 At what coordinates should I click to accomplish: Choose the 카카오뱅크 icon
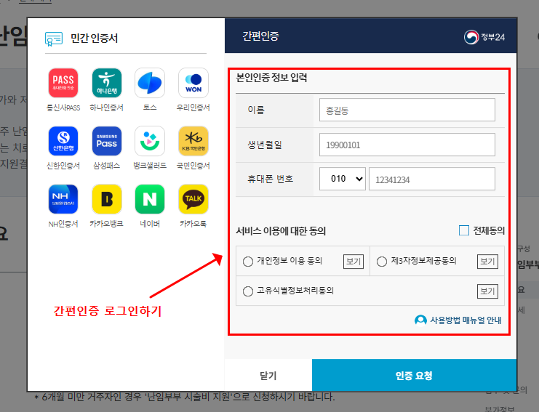(106, 199)
